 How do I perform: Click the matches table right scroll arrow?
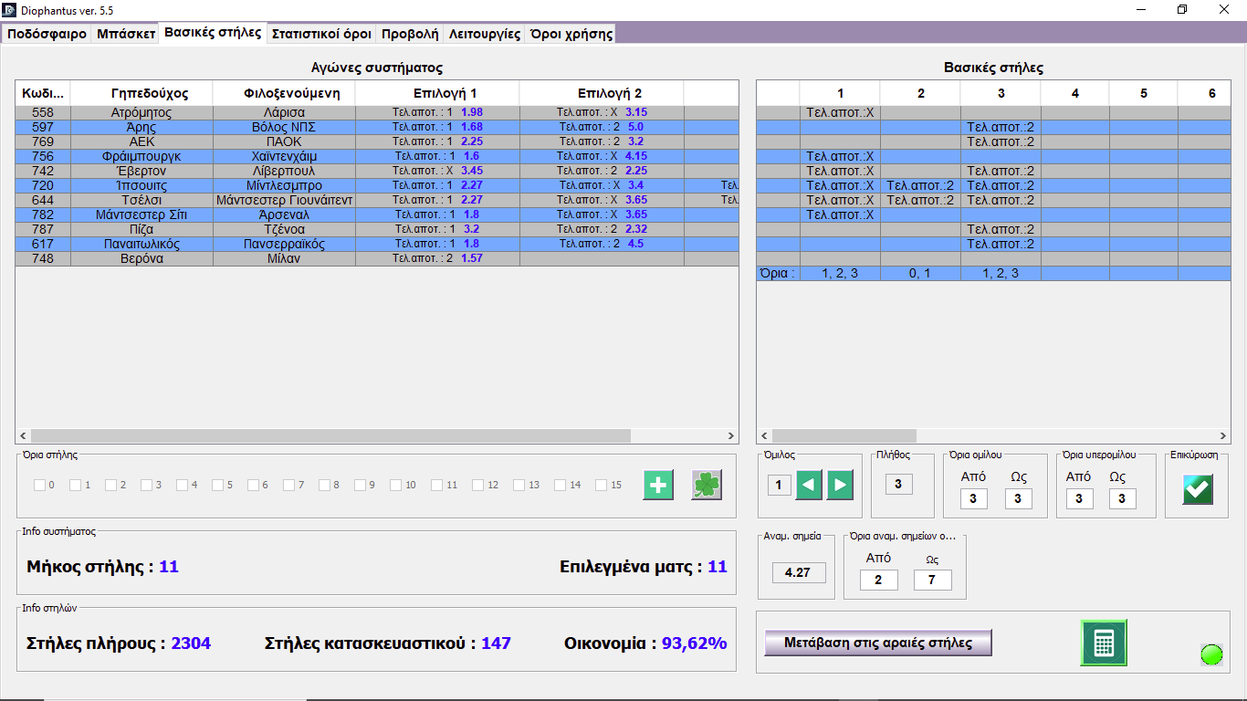[x=731, y=436]
